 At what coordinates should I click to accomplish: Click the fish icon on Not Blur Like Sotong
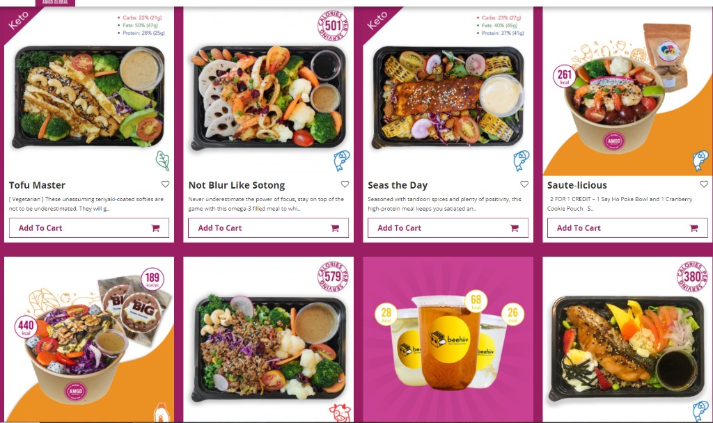pos(341,161)
